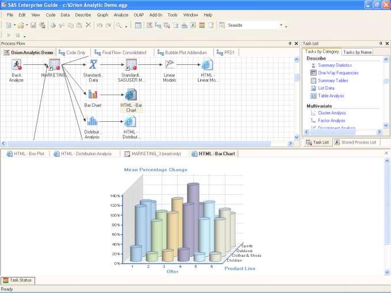Open Cluster Analysis task link

click(x=332, y=113)
